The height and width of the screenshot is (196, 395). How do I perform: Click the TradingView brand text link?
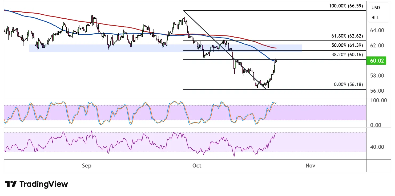[x=44, y=184]
